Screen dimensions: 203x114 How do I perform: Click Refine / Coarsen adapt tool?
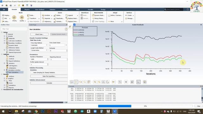[x=115, y=15]
